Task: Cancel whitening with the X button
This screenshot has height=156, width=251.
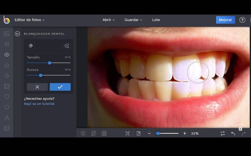Action: tap(37, 87)
